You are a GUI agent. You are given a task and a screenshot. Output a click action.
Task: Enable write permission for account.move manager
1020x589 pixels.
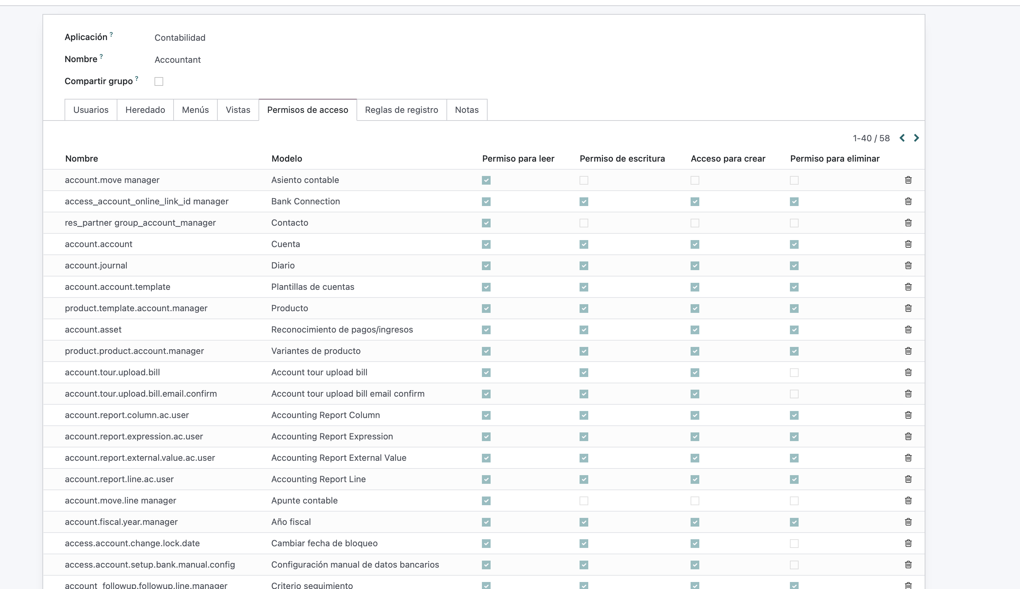584,180
